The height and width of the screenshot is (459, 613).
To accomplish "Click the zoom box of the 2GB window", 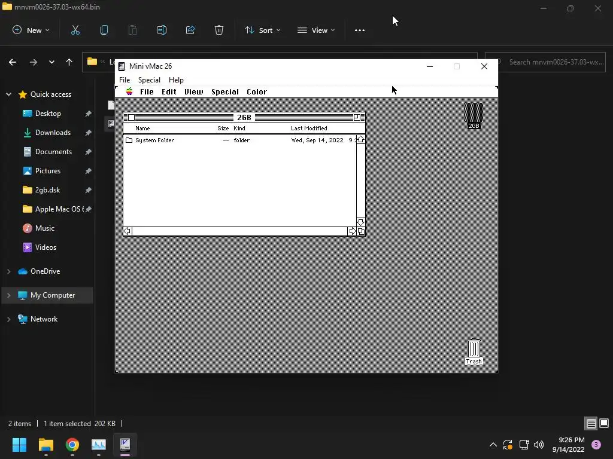I will (357, 118).
